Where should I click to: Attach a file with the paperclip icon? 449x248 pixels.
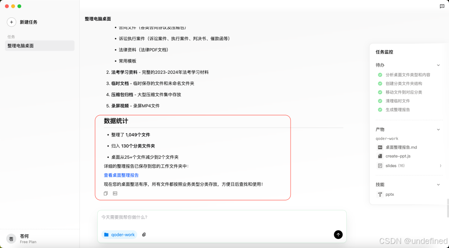click(144, 234)
